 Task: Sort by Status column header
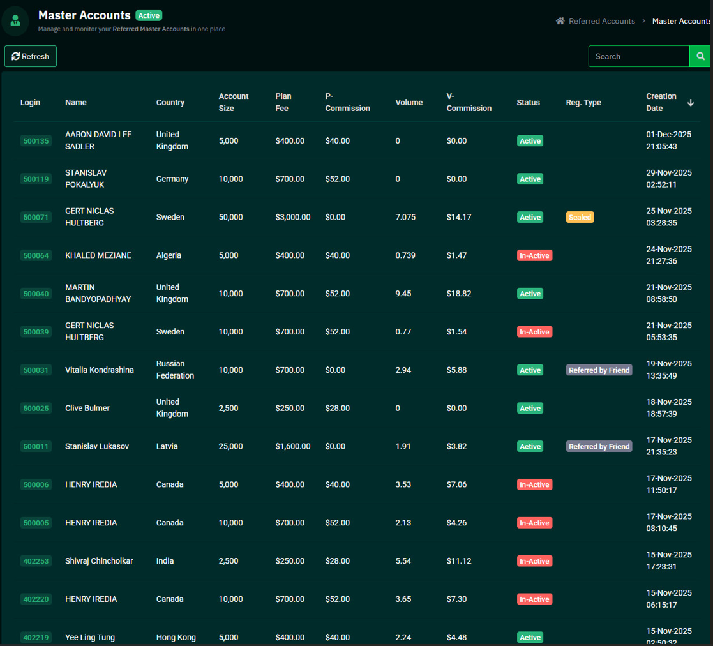528,103
